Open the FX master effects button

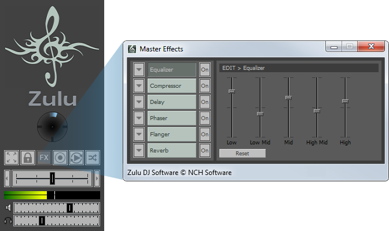tap(44, 158)
